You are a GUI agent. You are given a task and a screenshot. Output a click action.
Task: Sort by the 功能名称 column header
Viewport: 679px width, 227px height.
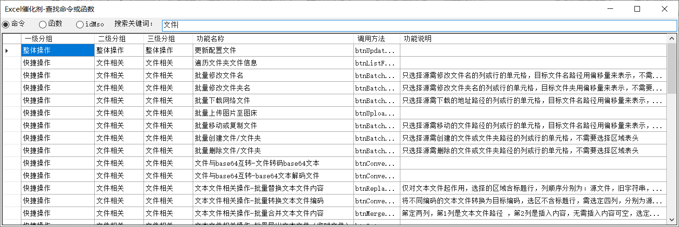coord(274,39)
